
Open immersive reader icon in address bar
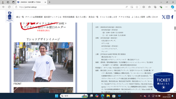[132, 7]
